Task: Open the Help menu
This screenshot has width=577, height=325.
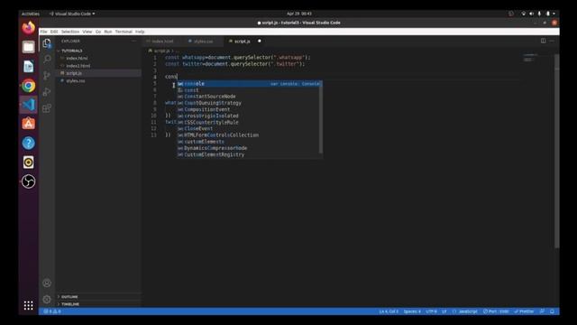Action: click(x=140, y=32)
